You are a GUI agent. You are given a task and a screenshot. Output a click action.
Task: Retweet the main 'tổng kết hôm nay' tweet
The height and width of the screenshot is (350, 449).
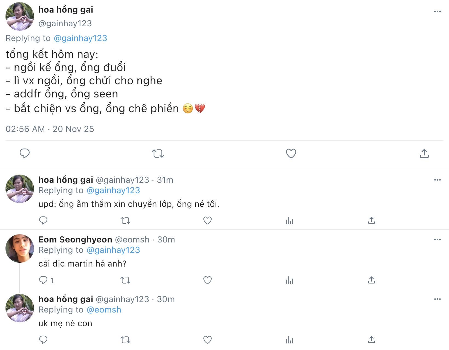coord(158,154)
